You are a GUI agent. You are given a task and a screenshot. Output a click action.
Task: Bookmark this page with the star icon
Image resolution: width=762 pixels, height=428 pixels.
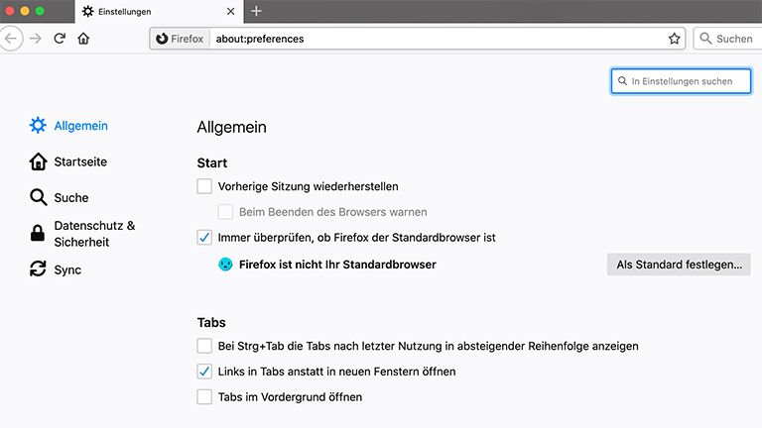675,39
